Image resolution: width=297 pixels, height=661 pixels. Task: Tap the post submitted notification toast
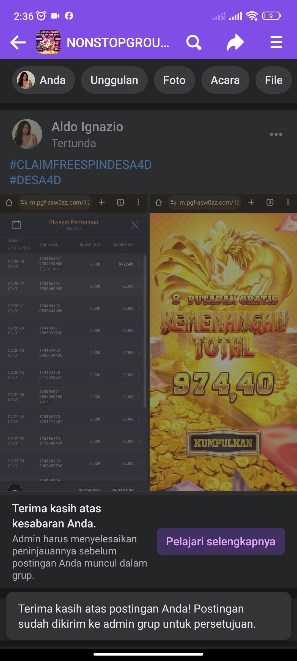[x=148, y=616]
